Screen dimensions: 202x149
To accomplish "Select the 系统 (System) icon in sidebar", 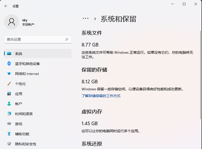I will [x=9, y=53].
